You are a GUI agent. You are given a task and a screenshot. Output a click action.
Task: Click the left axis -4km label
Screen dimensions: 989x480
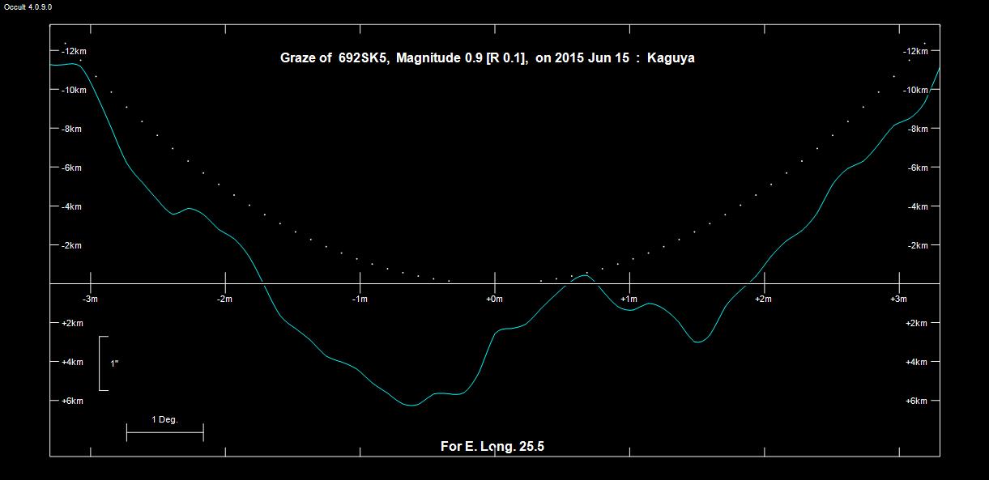pyautogui.click(x=71, y=206)
